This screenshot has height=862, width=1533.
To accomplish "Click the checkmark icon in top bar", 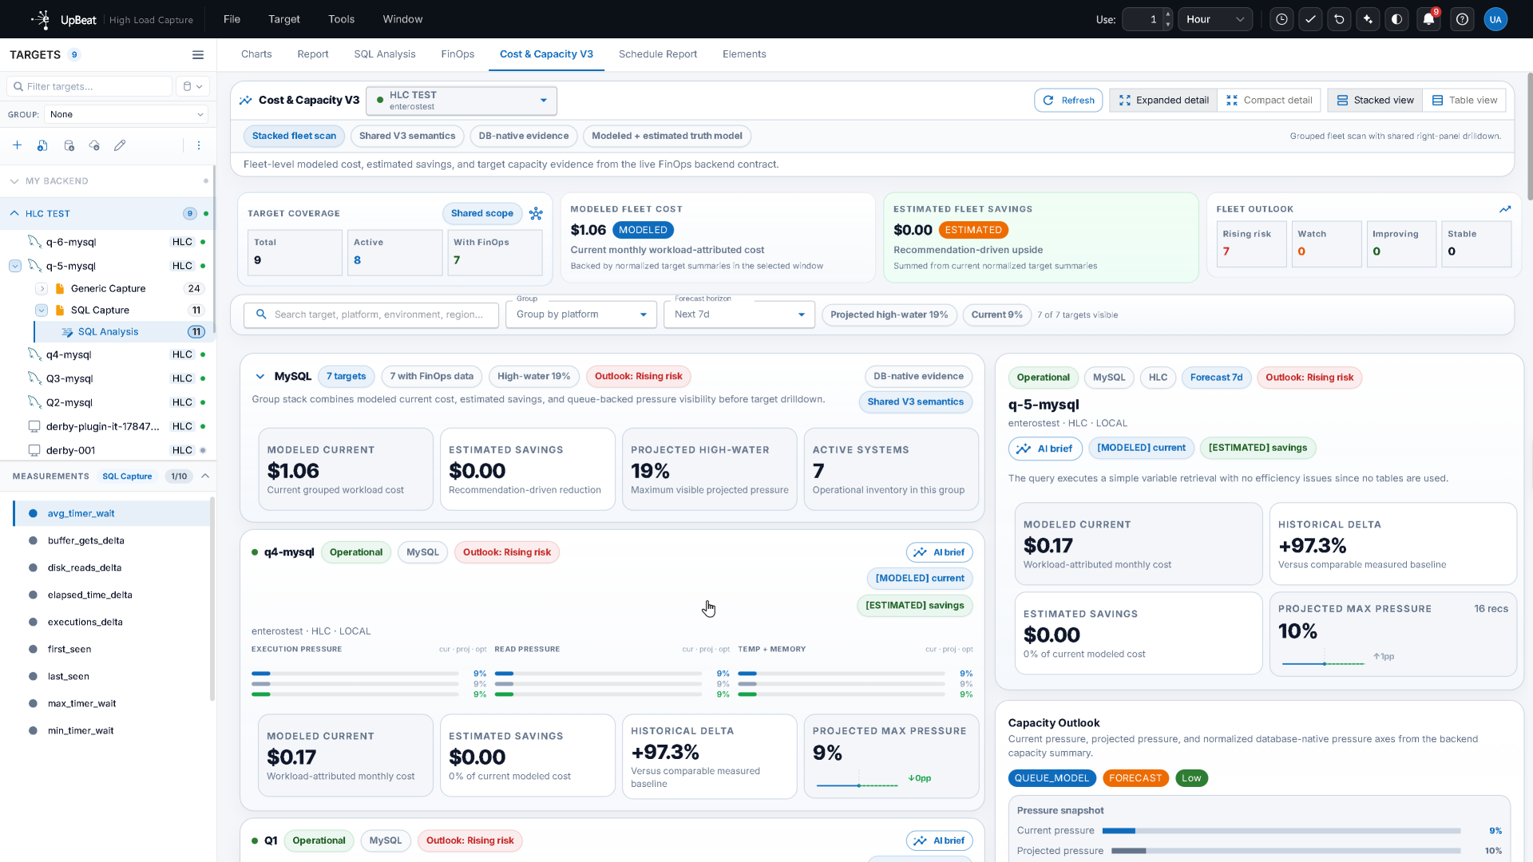I will point(1310,19).
